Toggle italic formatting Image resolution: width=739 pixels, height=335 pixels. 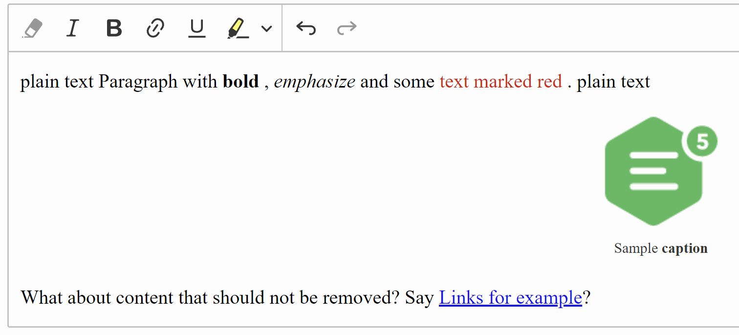click(x=72, y=28)
